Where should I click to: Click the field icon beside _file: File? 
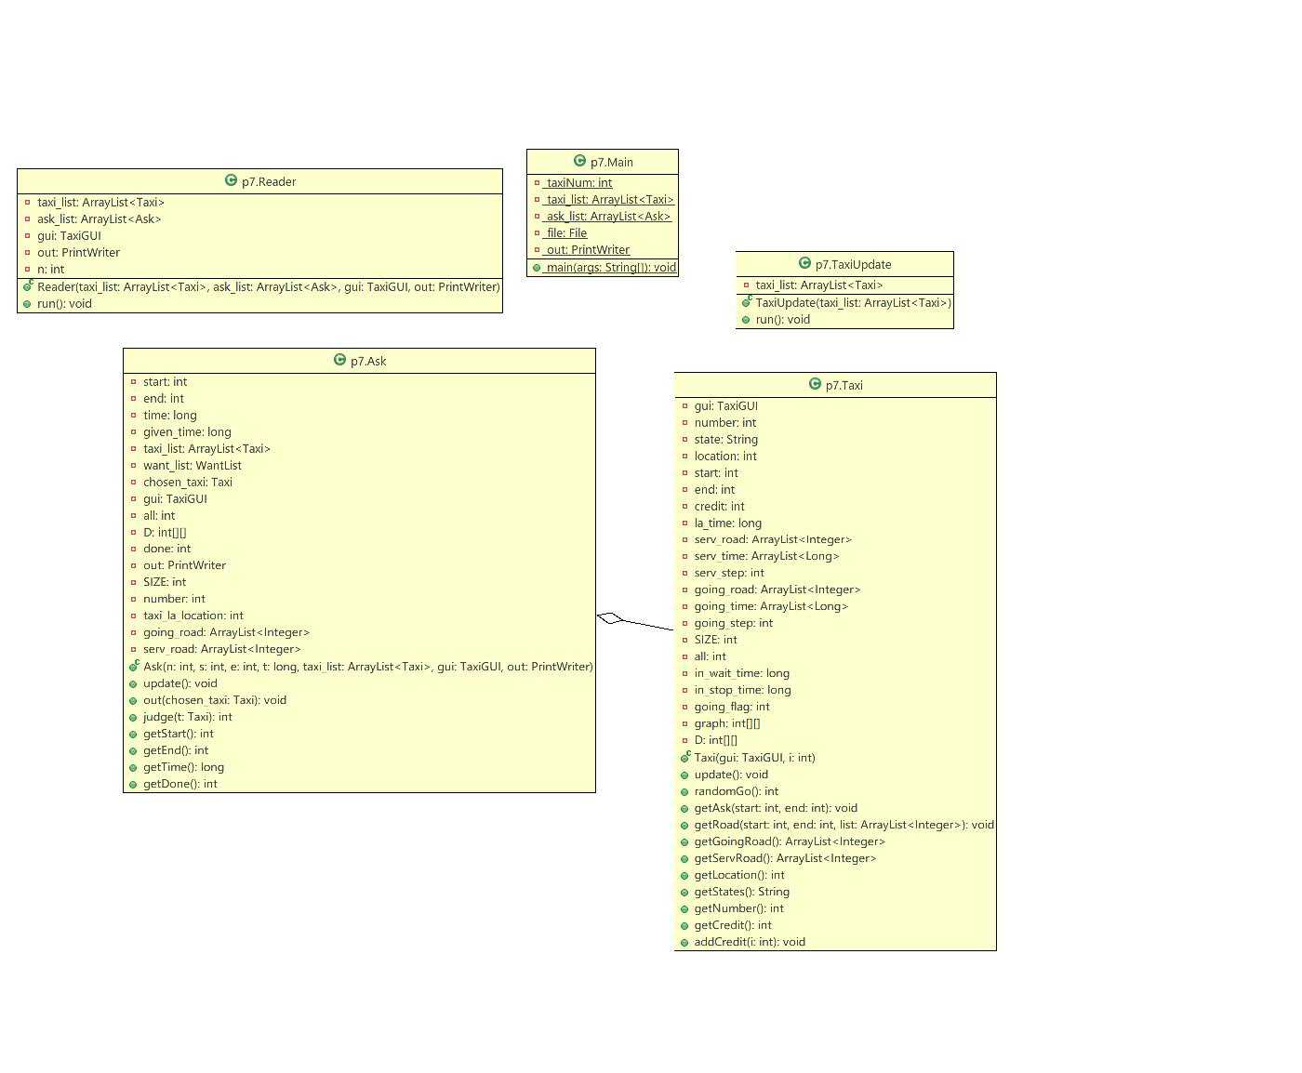[537, 233]
